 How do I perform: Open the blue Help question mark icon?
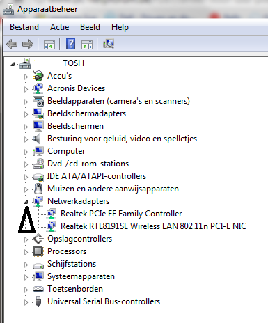70,44
